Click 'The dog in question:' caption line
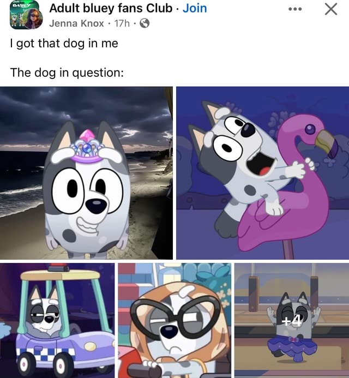Image resolution: width=349 pixels, height=378 pixels. [67, 73]
